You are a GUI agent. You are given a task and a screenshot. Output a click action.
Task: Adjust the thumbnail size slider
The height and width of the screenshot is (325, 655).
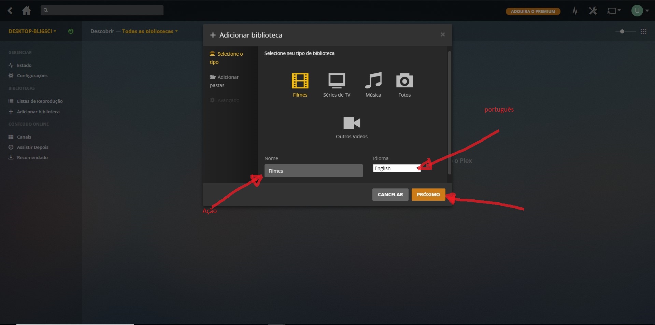pyautogui.click(x=625, y=31)
